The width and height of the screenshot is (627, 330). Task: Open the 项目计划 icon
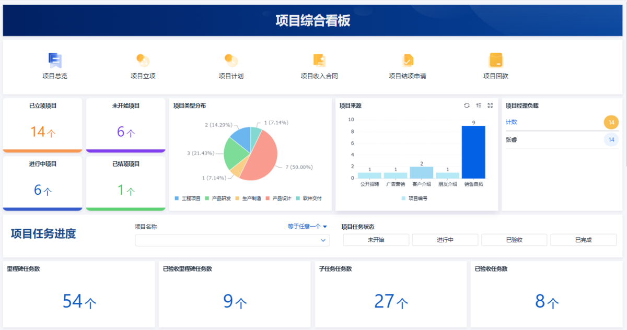tap(231, 61)
